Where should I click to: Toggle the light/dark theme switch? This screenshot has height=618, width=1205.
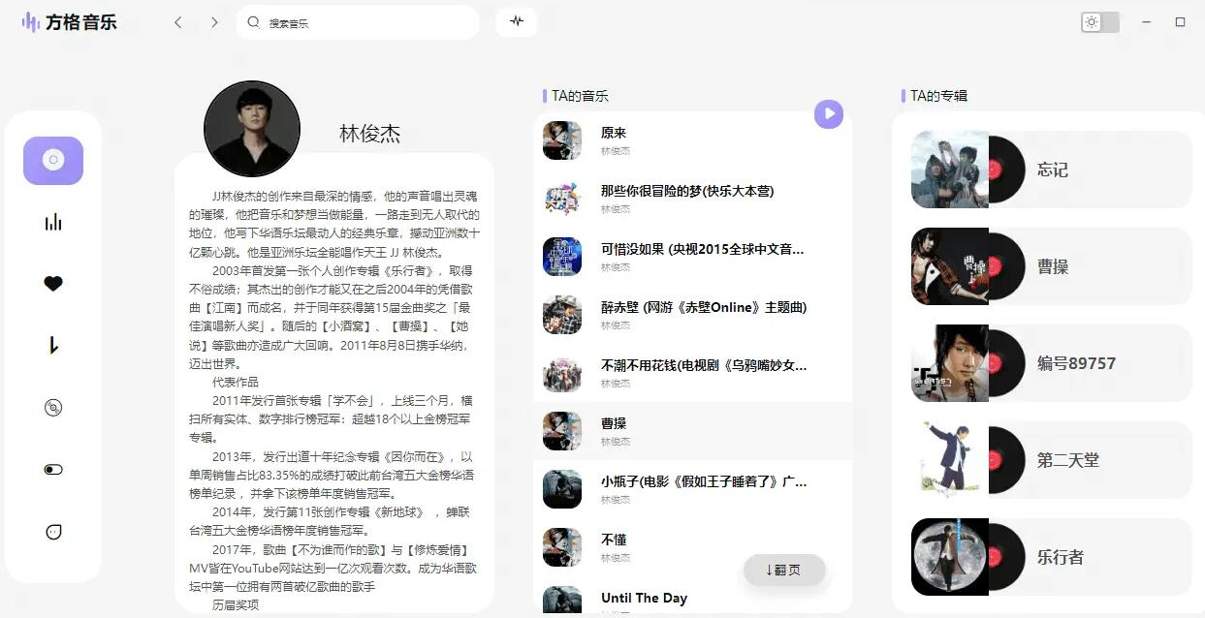click(1100, 22)
